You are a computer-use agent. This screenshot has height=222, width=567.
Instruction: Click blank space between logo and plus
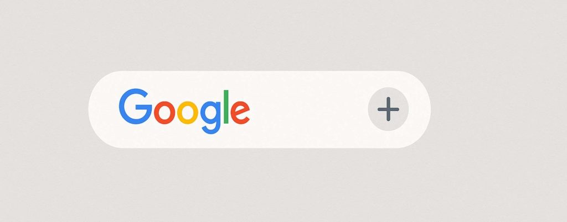click(x=308, y=109)
